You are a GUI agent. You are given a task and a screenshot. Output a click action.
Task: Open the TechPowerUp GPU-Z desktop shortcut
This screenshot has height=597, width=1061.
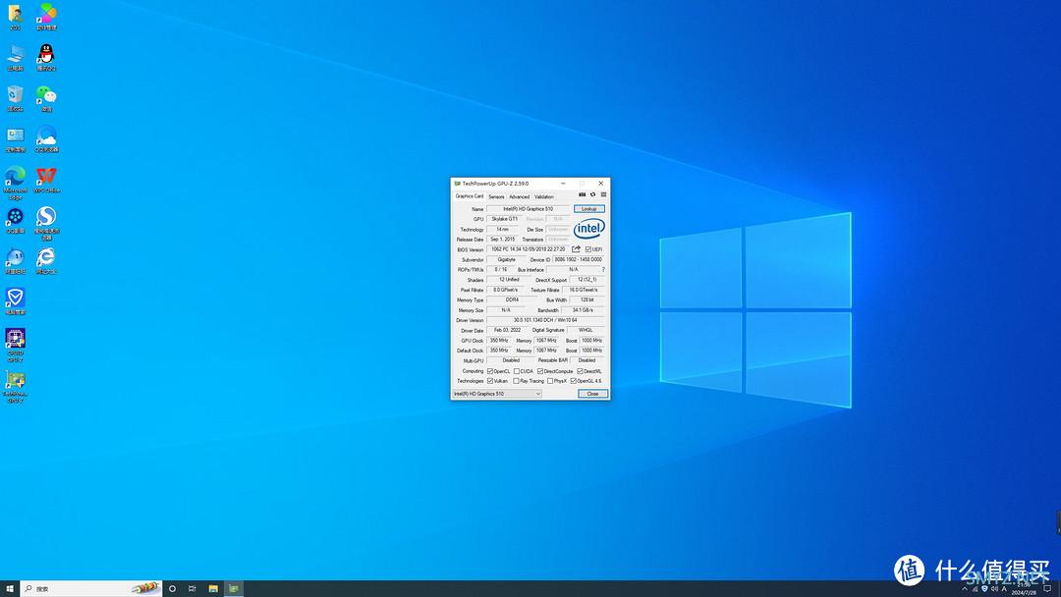15,387
